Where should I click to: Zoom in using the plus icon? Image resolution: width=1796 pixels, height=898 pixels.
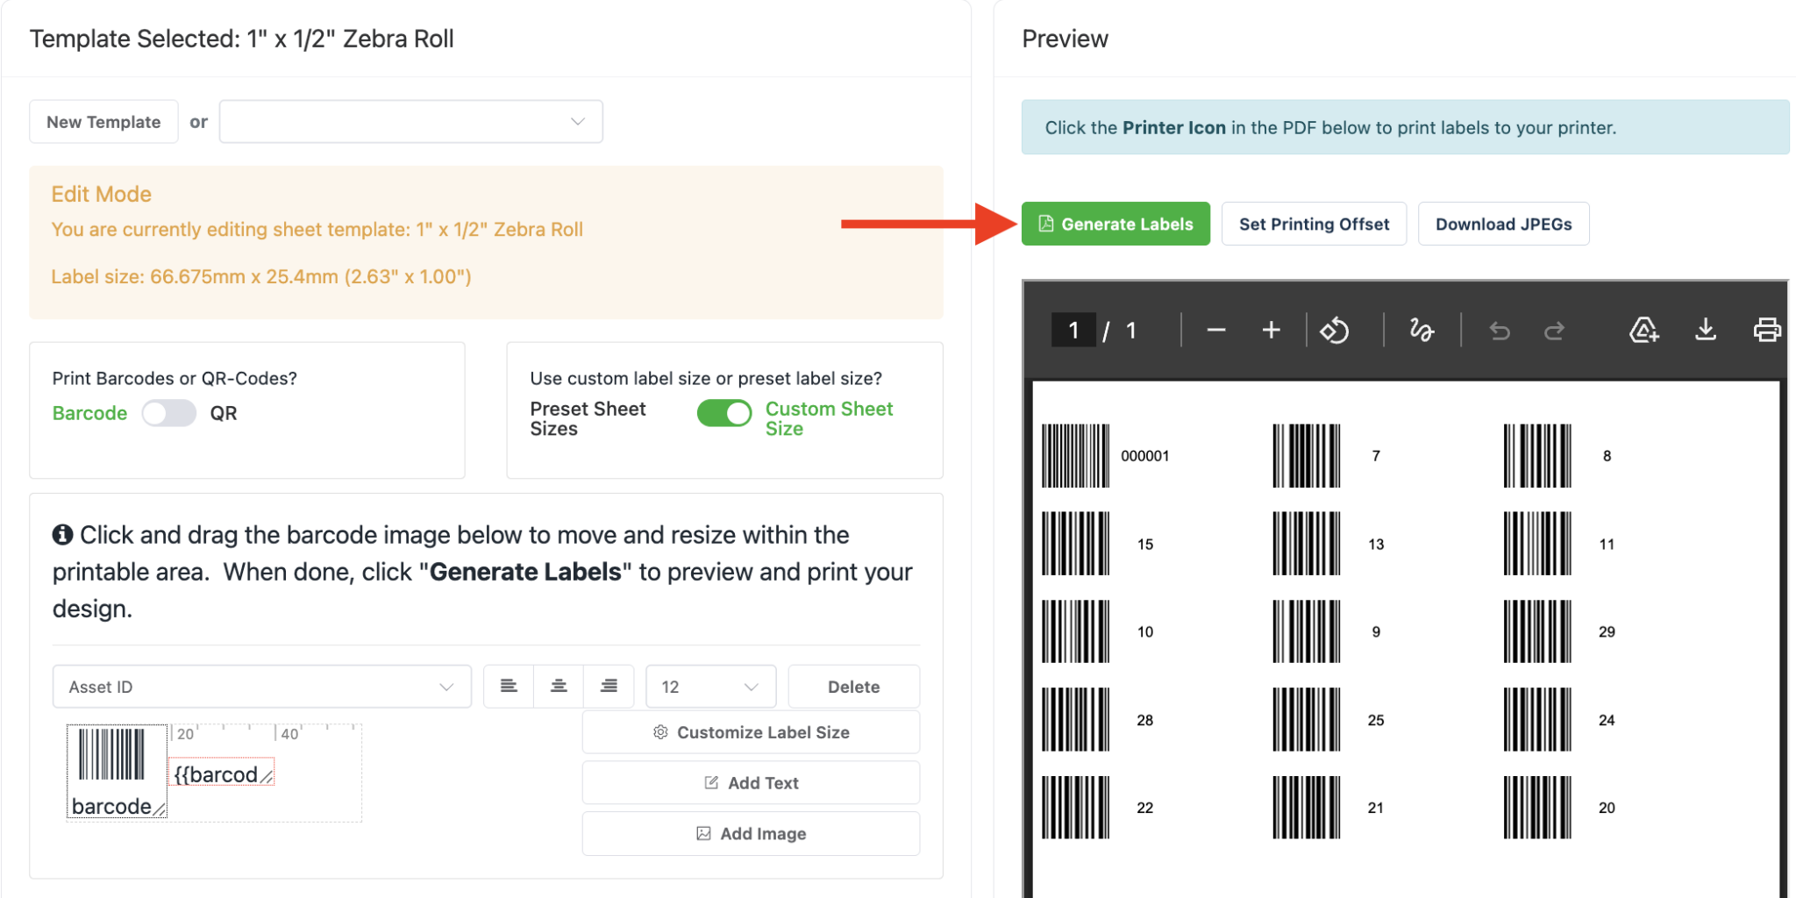point(1271,331)
